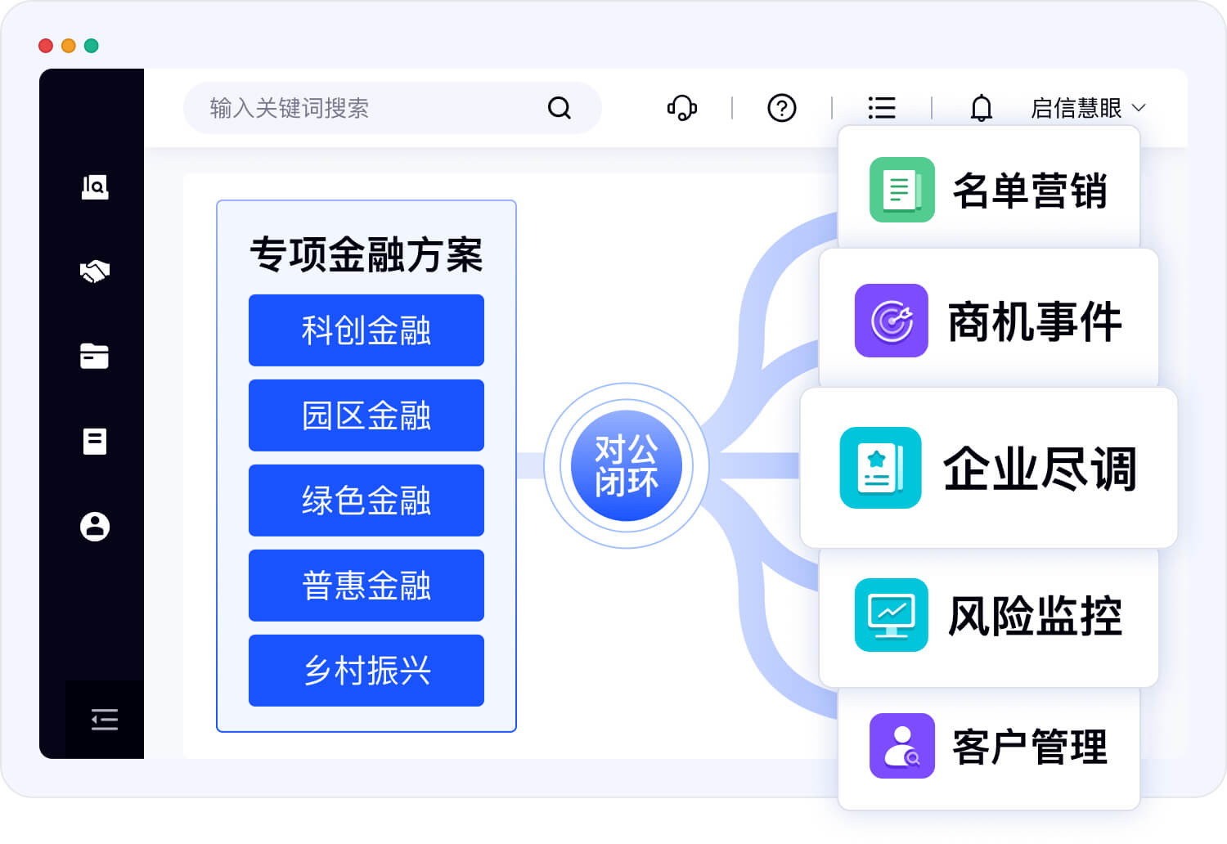Open the 名单营销 card label
Viewport: 1227px width, 844px height.
[x=1030, y=191]
